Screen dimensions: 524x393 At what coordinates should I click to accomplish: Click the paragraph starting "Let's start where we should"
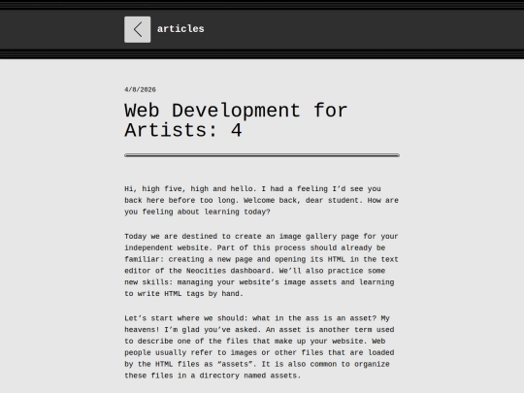(x=259, y=346)
